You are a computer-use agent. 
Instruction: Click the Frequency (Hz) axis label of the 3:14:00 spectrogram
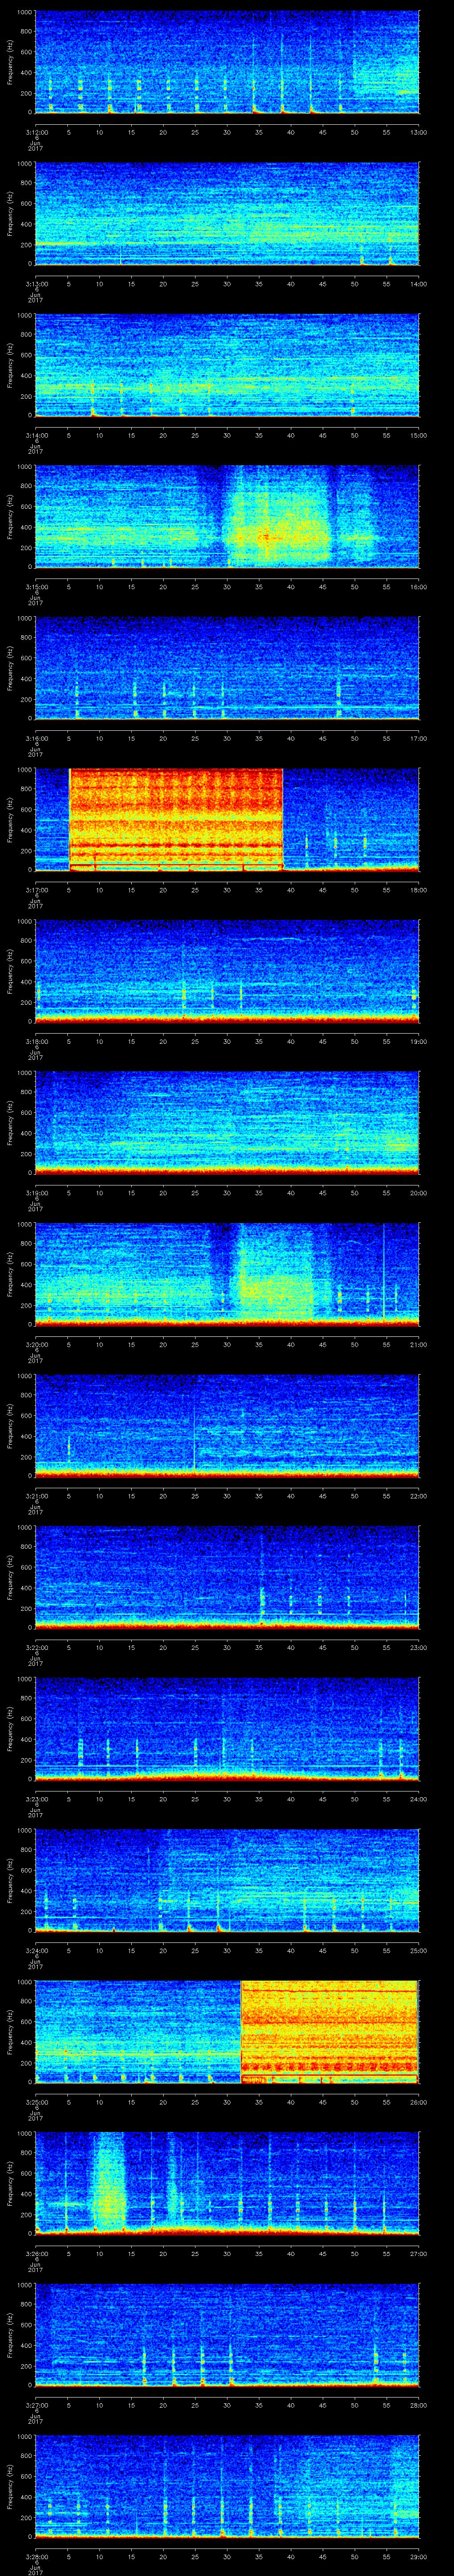pos(11,364)
